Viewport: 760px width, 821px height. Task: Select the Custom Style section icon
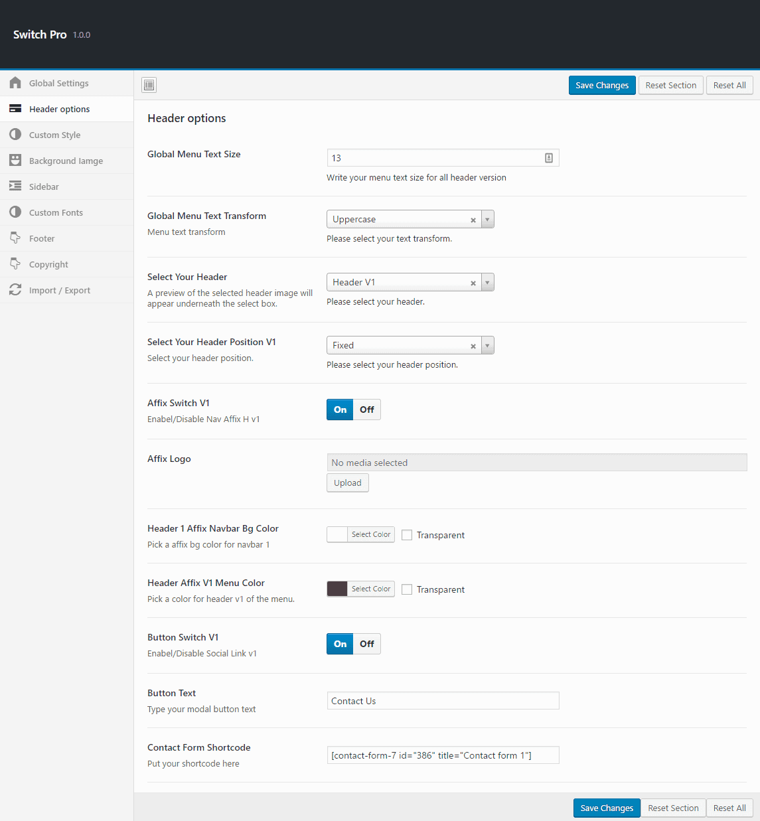(15, 135)
